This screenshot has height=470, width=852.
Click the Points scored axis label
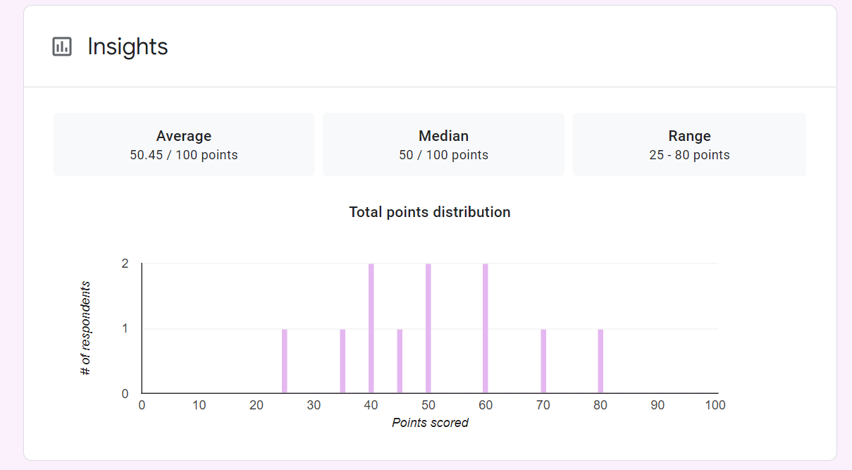pyautogui.click(x=430, y=423)
